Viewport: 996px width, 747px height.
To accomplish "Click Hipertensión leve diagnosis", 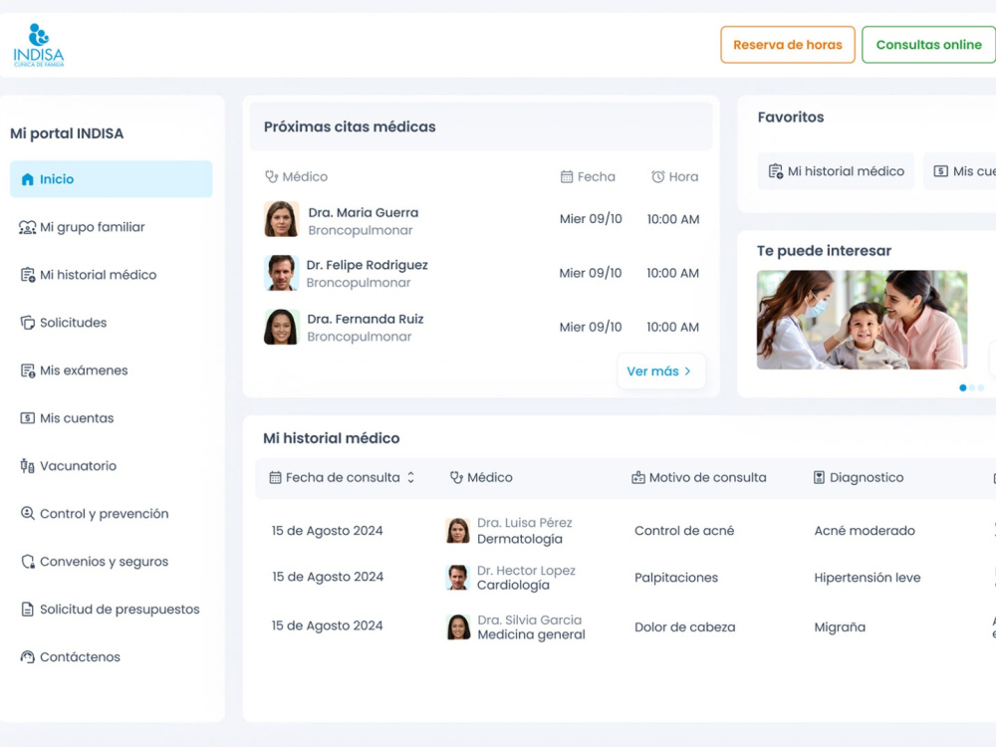I will pos(868,578).
